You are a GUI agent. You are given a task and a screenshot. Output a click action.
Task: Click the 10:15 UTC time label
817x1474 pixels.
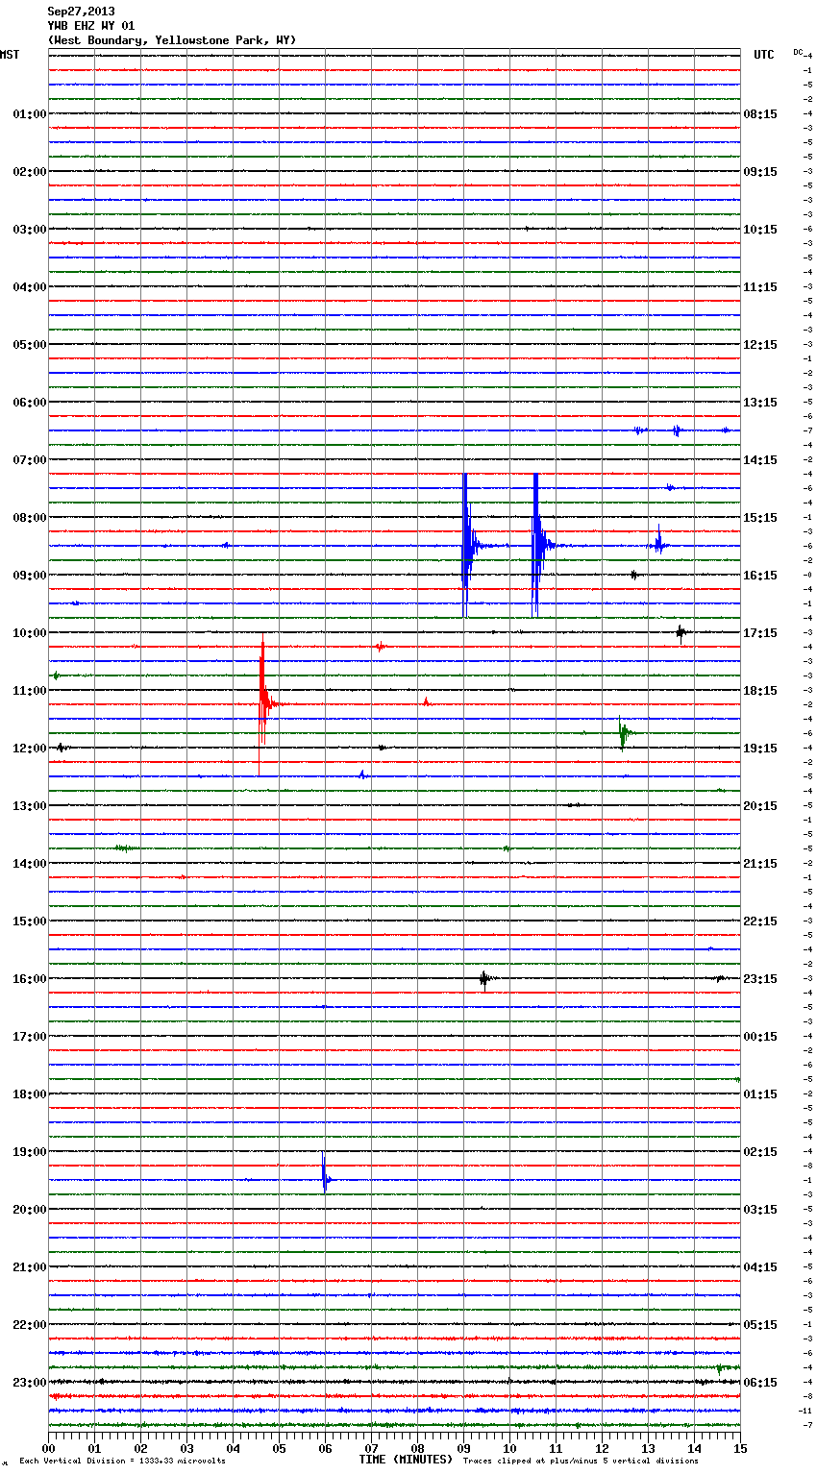pyautogui.click(x=760, y=230)
